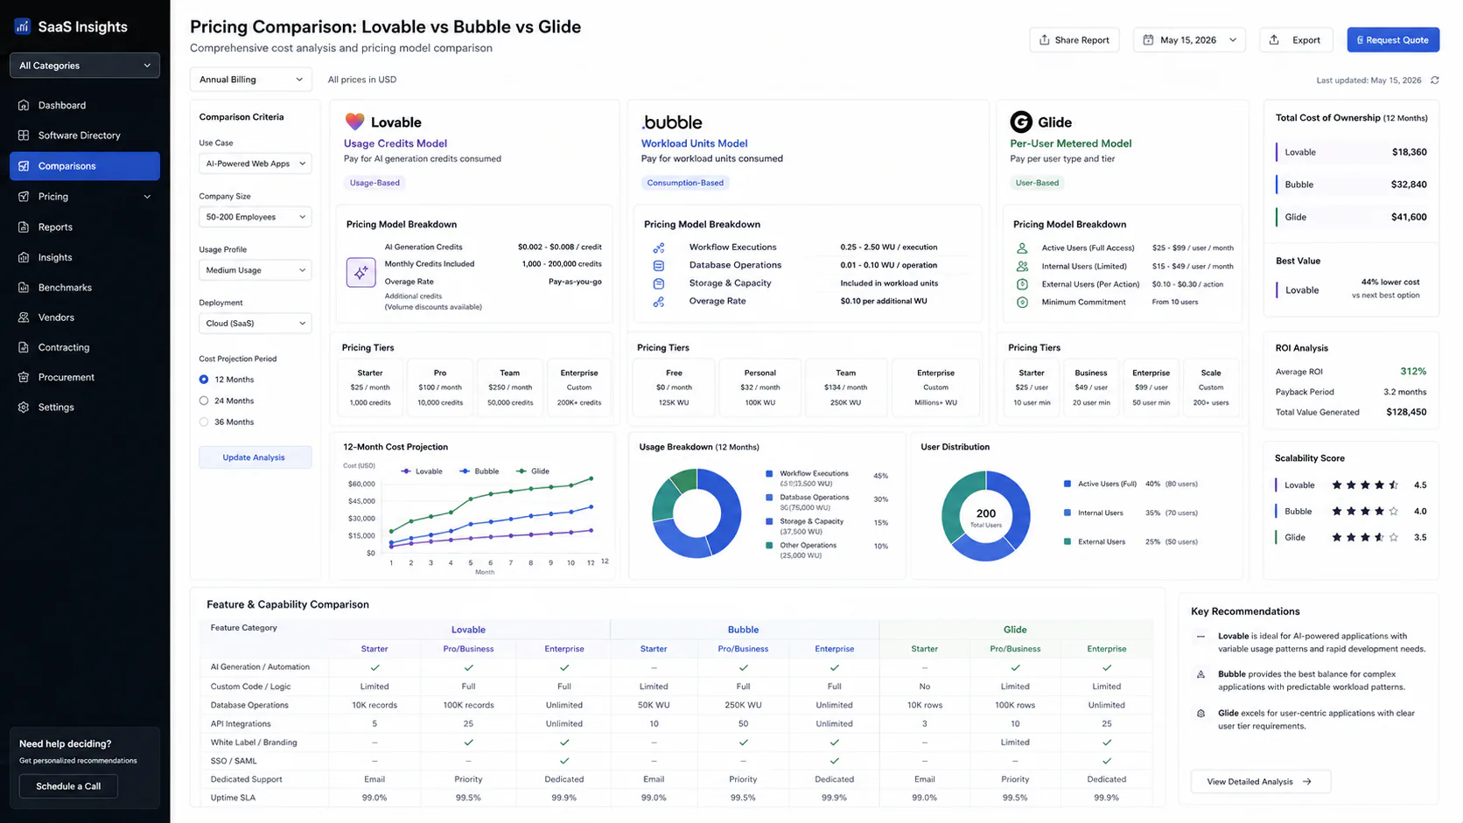Click the User-Based tag on Glide card
Image resolution: width=1463 pixels, height=823 pixels.
tap(1037, 183)
